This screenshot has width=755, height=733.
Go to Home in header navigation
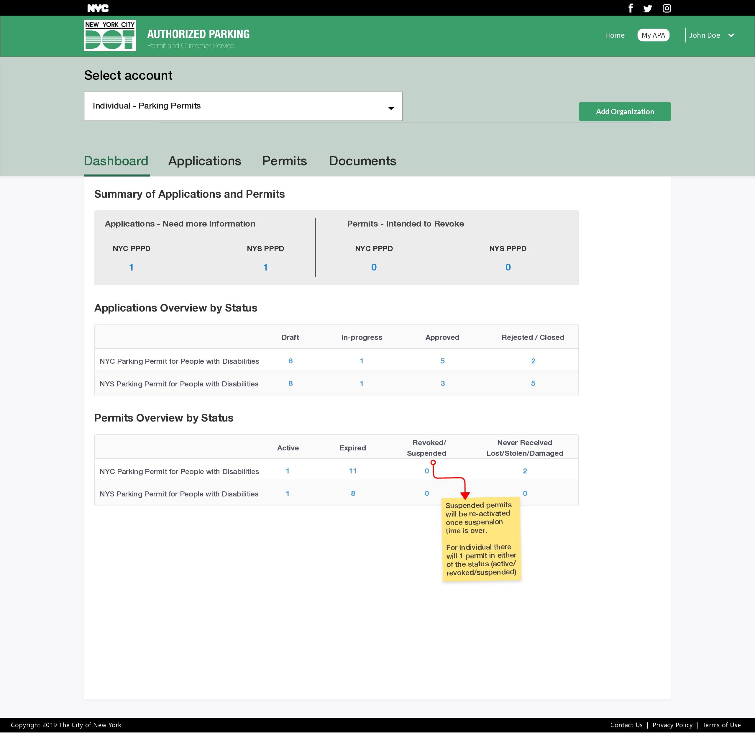tap(614, 35)
